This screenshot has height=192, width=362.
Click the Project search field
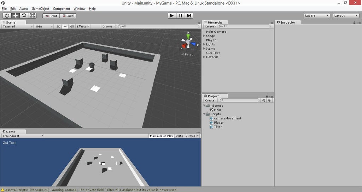point(240,100)
